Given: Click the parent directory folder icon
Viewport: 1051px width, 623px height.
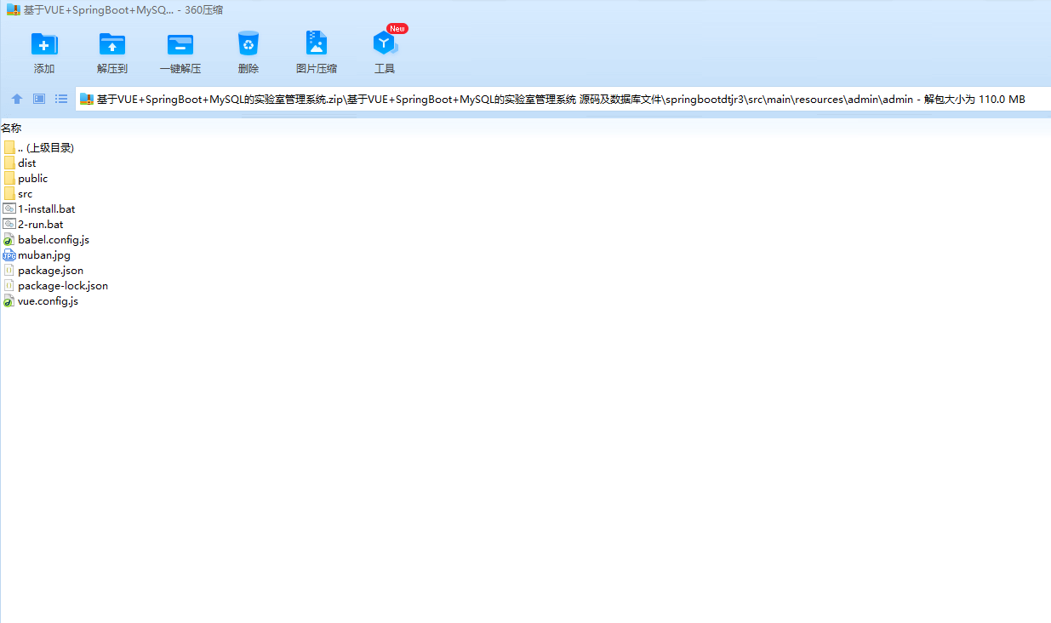Looking at the screenshot, I should click(x=9, y=148).
